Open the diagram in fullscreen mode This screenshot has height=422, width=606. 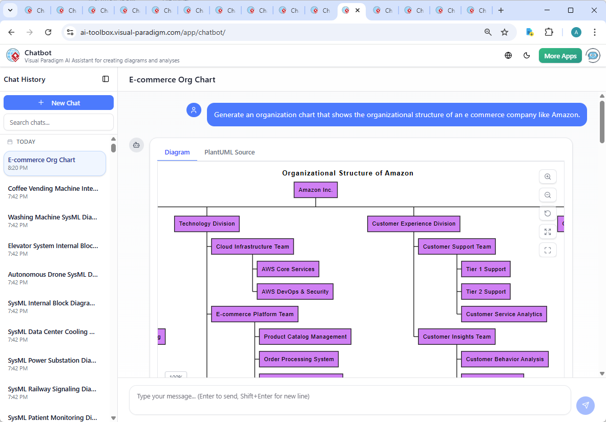pos(548,250)
